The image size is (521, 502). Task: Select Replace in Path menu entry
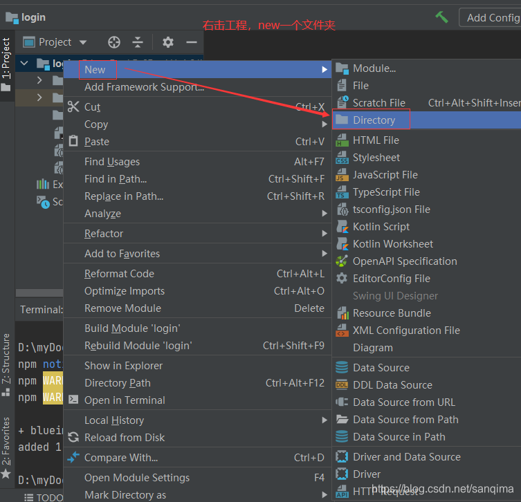coord(197,196)
